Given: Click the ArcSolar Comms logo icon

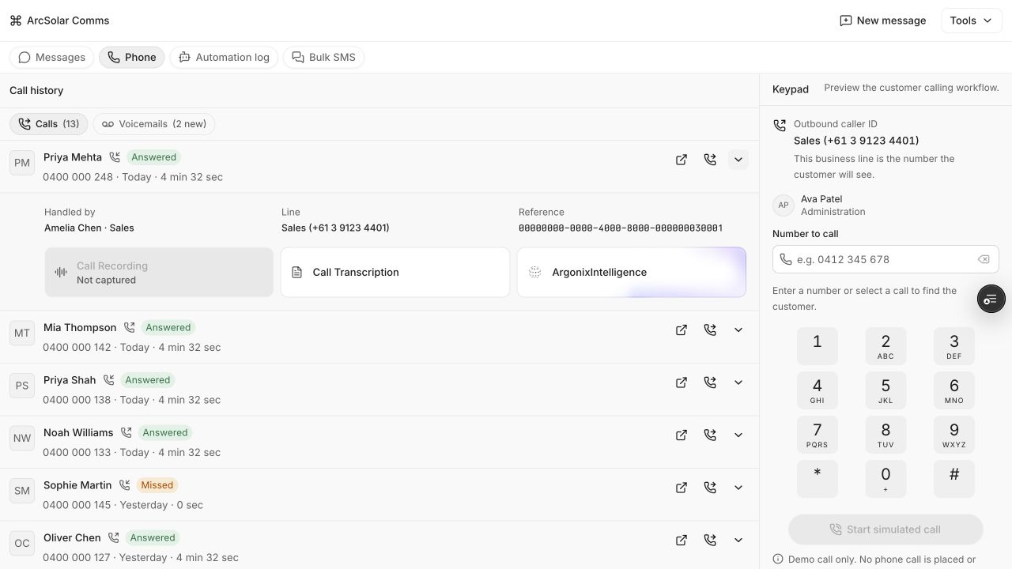Looking at the screenshot, I should [16, 21].
